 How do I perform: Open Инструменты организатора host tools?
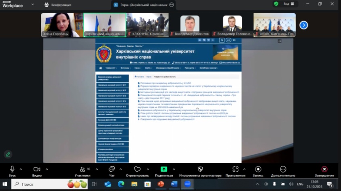click(x=200, y=169)
